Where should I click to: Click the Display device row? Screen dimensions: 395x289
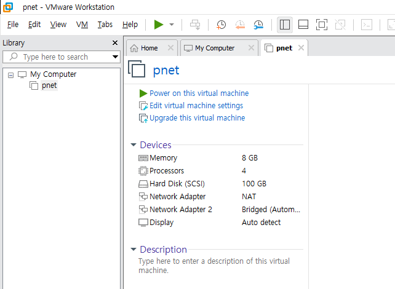tap(220, 223)
